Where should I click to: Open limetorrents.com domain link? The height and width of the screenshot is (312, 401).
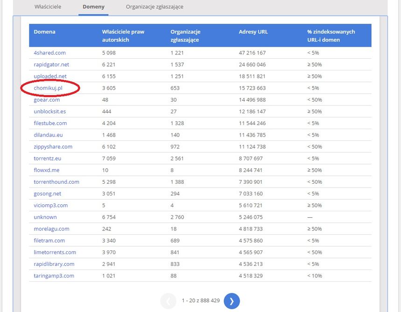(x=55, y=252)
